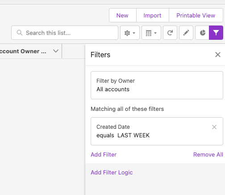Close the Filters panel
This screenshot has height=195, width=225.
(218, 55)
